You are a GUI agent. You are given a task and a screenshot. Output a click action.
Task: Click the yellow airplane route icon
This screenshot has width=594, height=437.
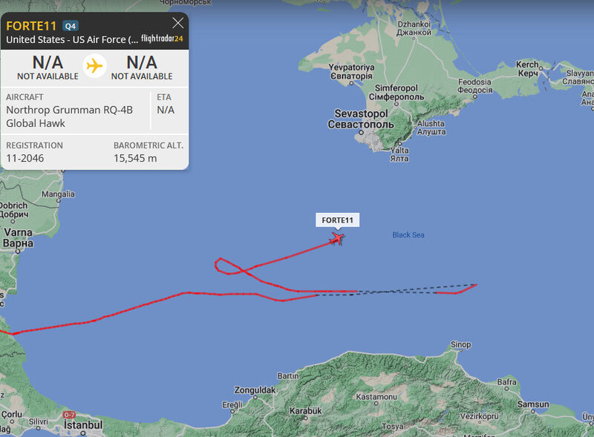coord(94,66)
